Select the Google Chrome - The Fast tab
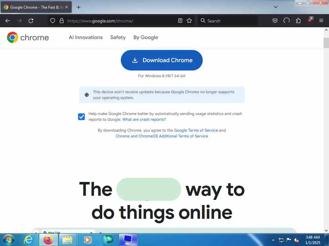 [x=36, y=7]
